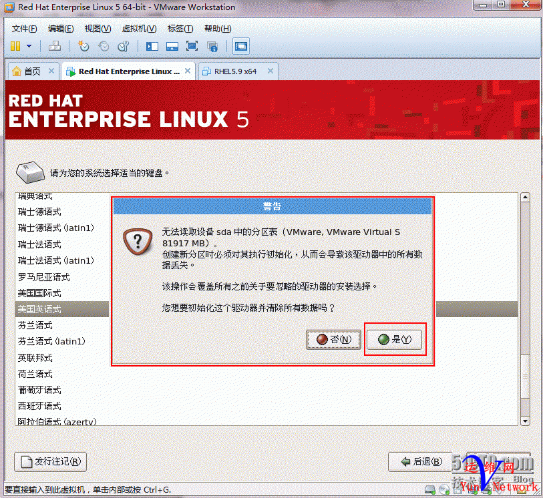Take a snapshot of this virtual machine

pyautogui.click(x=83, y=46)
